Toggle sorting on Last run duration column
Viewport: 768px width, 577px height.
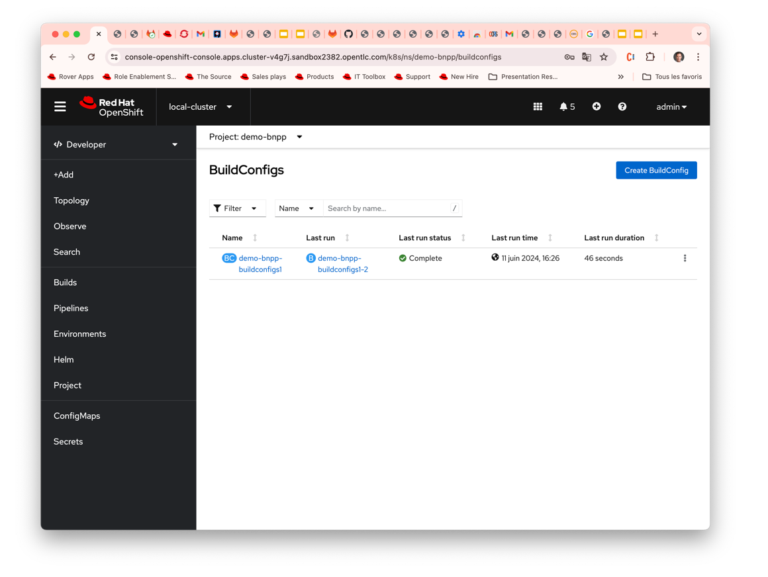pyautogui.click(x=655, y=237)
